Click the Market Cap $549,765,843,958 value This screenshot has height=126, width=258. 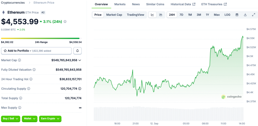click(64, 60)
